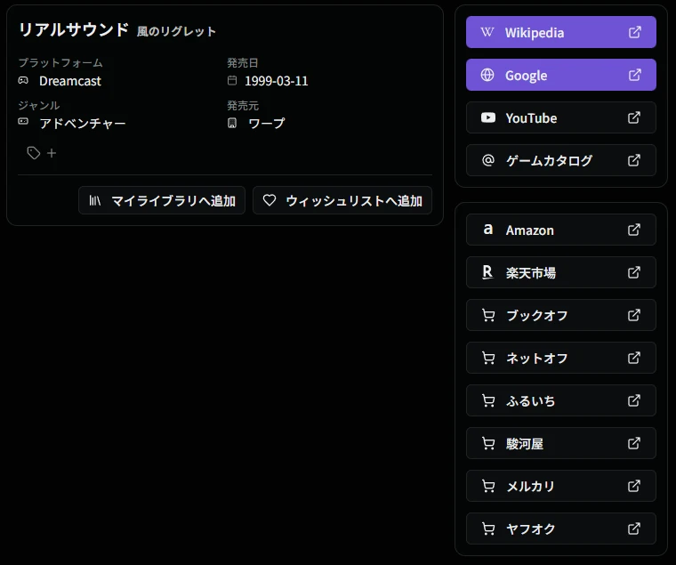Open the Amazon store link
Image resolution: width=676 pixels, height=565 pixels.
click(x=561, y=230)
